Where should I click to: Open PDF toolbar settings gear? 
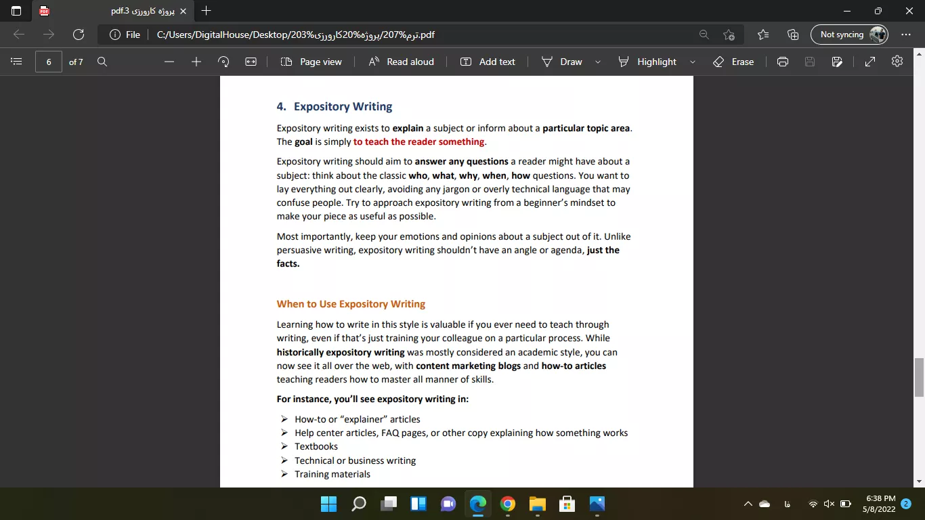coord(897,62)
